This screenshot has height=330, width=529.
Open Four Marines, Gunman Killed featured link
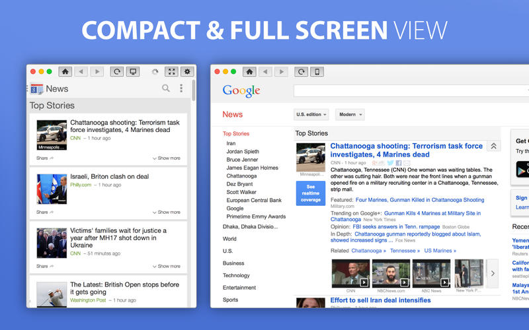(420, 200)
